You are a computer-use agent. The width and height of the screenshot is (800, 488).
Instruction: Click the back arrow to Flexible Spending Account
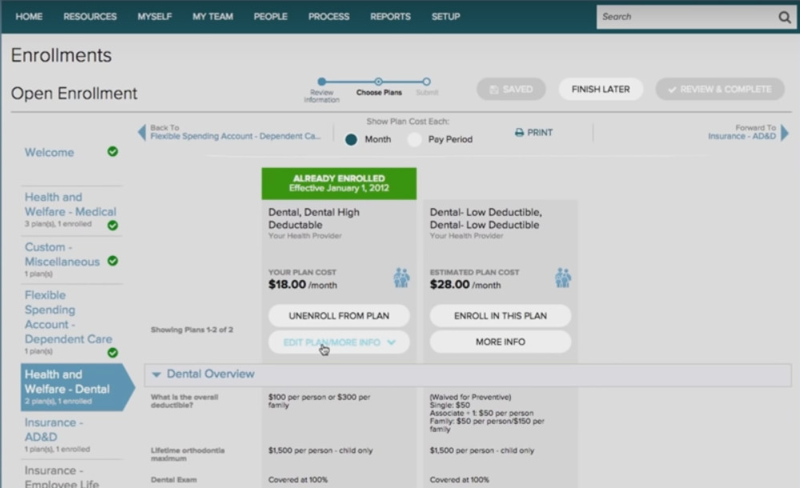[x=142, y=133]
